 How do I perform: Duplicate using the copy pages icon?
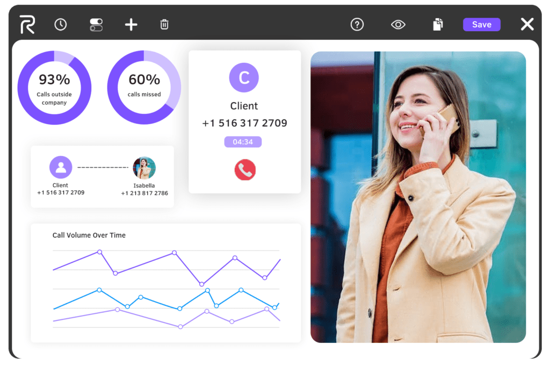pos(438,24)
